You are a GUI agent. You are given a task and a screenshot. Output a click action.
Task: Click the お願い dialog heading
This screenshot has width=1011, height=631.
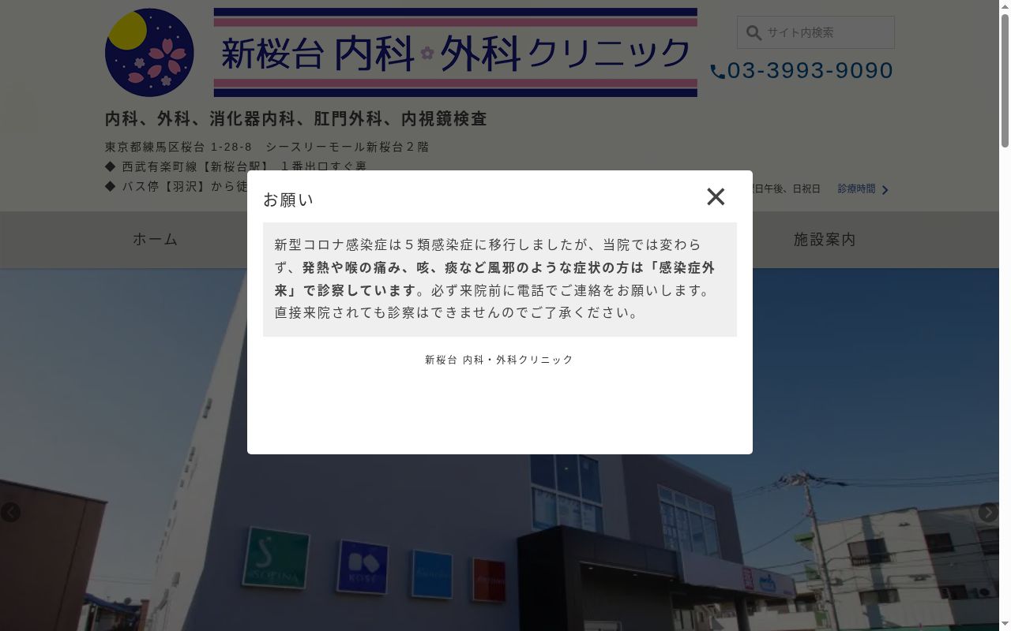pyautogui.click(x=288, y=200)
